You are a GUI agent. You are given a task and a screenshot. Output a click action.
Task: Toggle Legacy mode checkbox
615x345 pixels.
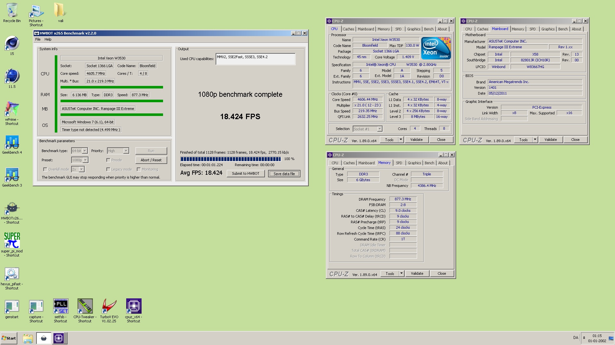coord(108,169)
